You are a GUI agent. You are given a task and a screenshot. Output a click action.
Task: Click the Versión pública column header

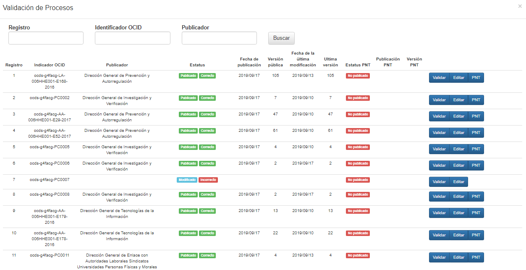point(275,62)
